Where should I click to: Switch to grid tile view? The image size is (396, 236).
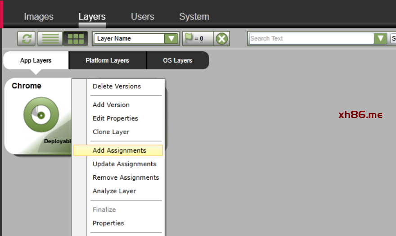(x=75, y=39)
